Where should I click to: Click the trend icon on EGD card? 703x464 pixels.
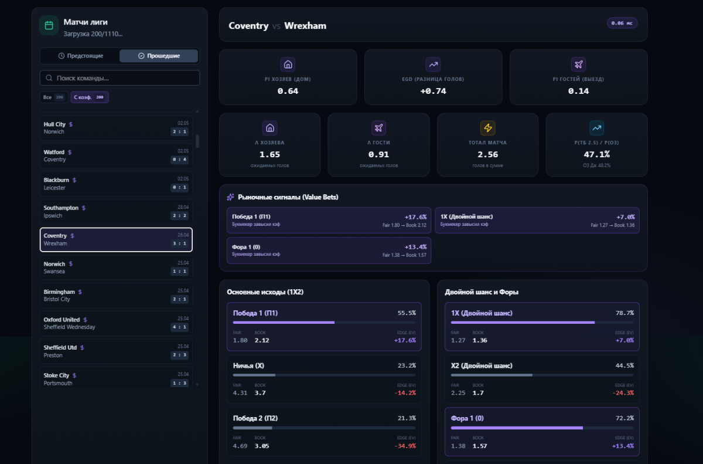coord(433,65)
